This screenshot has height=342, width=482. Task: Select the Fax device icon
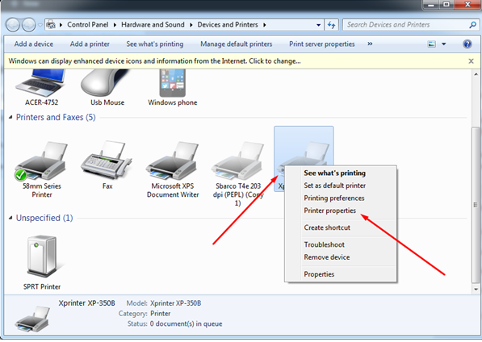[x=107, y=160]
